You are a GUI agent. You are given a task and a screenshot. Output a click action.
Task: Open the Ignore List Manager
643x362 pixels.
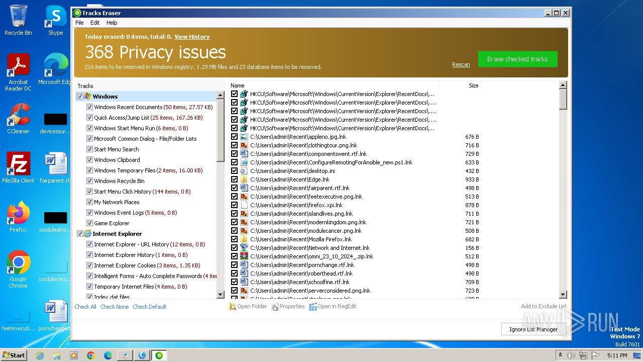533,329
